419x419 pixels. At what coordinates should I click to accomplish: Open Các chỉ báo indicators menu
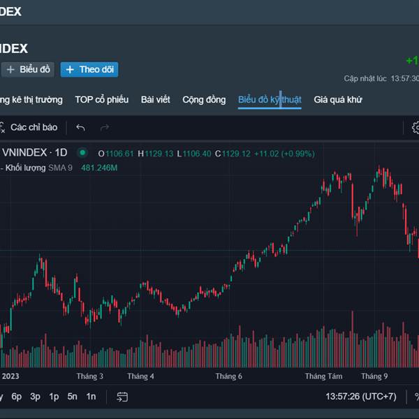click(x=29, y=128)
